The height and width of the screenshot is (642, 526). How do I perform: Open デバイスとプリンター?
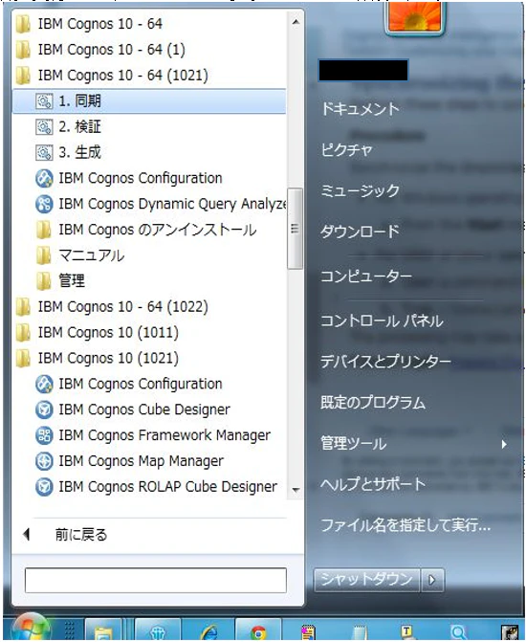tap(385, 362)
